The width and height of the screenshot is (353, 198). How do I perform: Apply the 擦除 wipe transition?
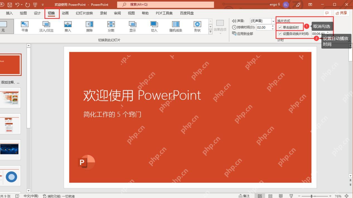coord(89,27)
